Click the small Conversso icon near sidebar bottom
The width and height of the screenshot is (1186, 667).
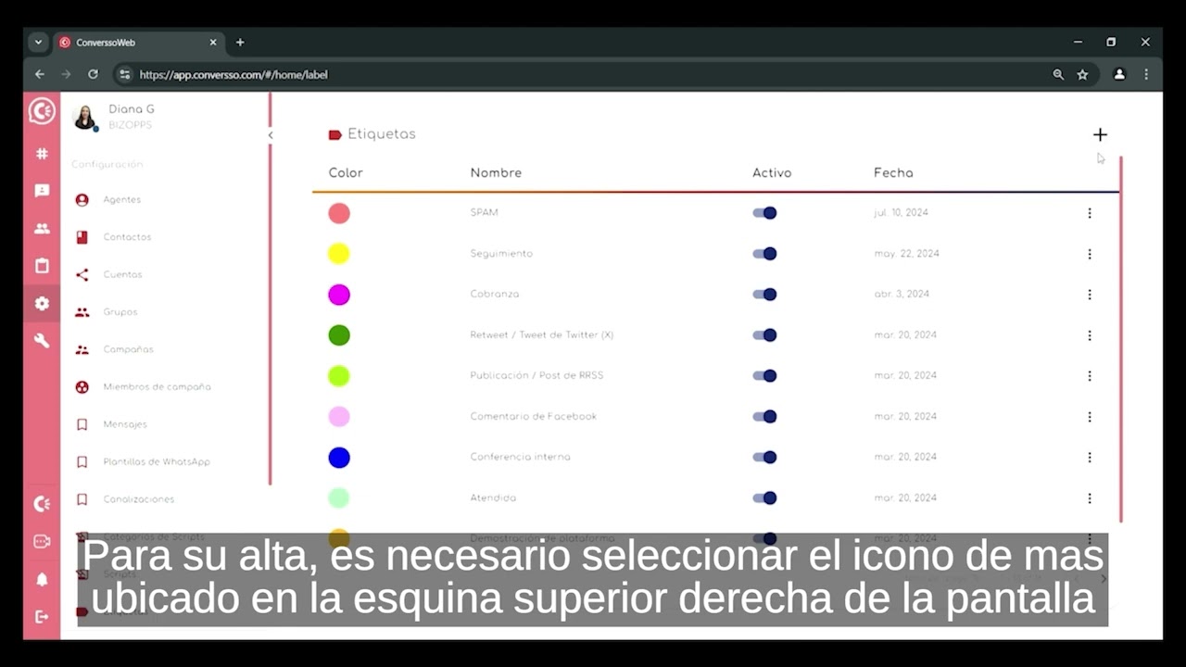point(42,504)
